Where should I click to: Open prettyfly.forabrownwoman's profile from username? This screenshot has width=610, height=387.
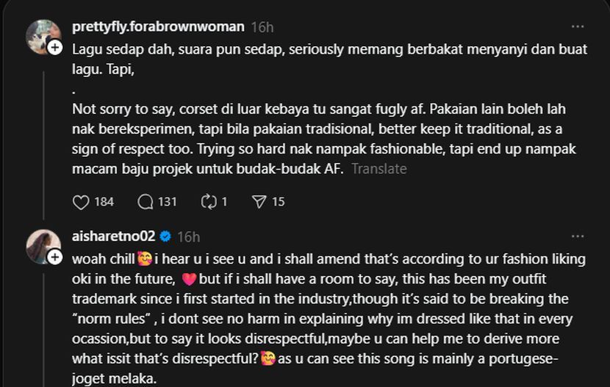158,27
